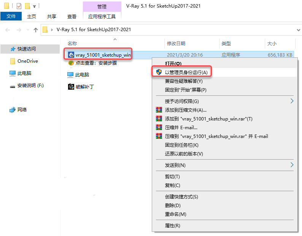Choose 复制(C) from the context menu
This screenshot has width=302, height=236.
224,185
